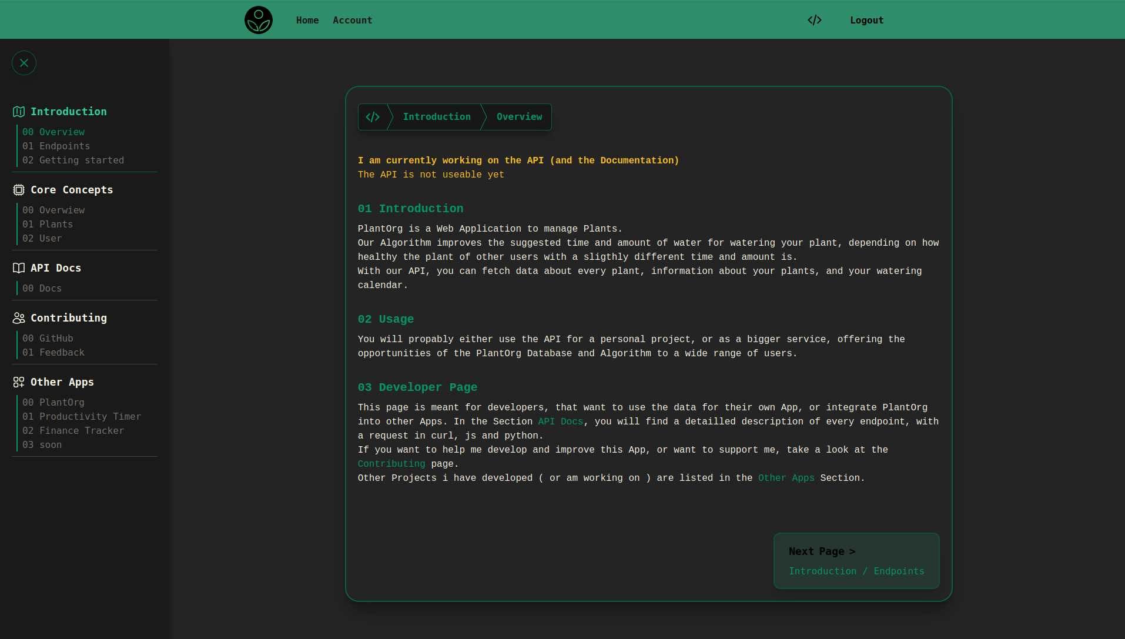The height and width of the screenshot is (639, 1125).
Task: Select the Overview breadcrumb segment
Action: [519, 117]
